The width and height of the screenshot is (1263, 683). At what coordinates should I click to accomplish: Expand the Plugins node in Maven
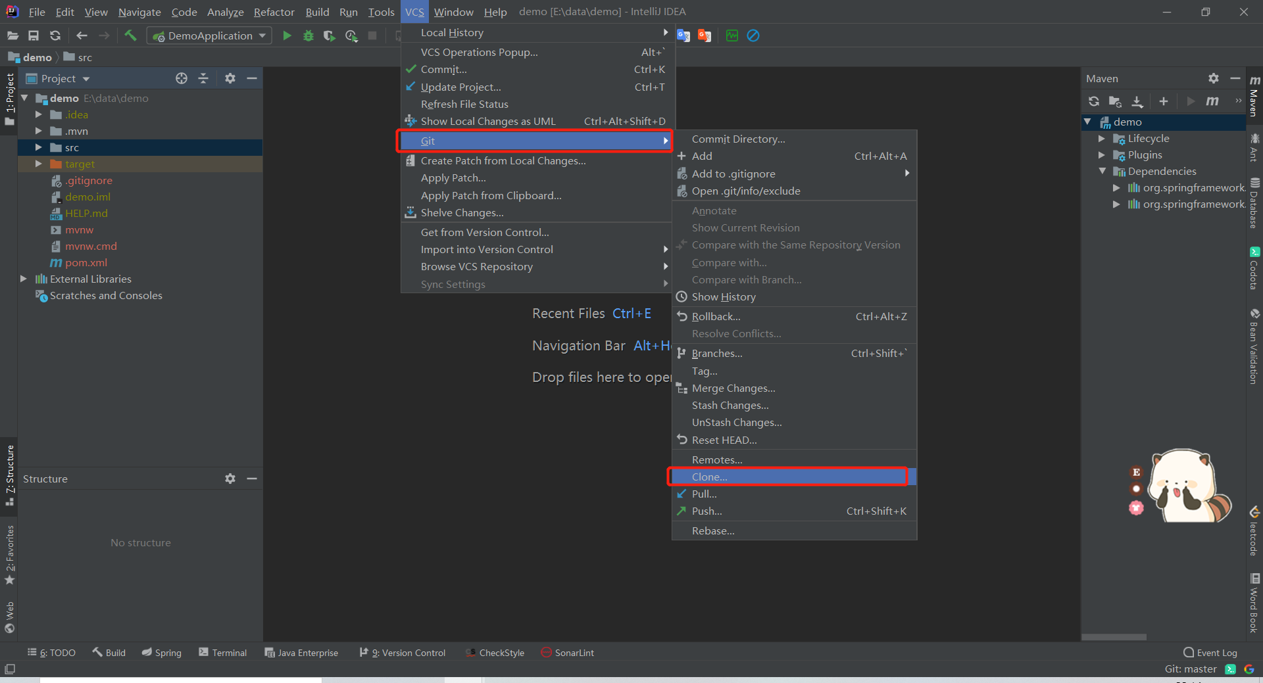pos(1102,155)
